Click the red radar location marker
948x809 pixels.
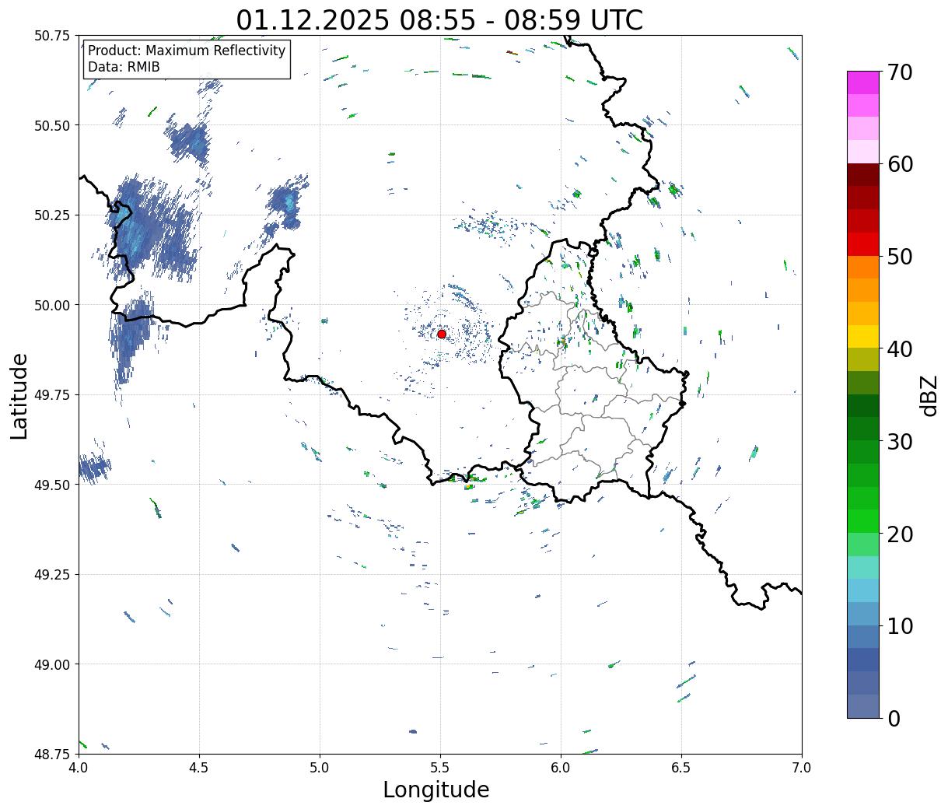pos(442,334)
